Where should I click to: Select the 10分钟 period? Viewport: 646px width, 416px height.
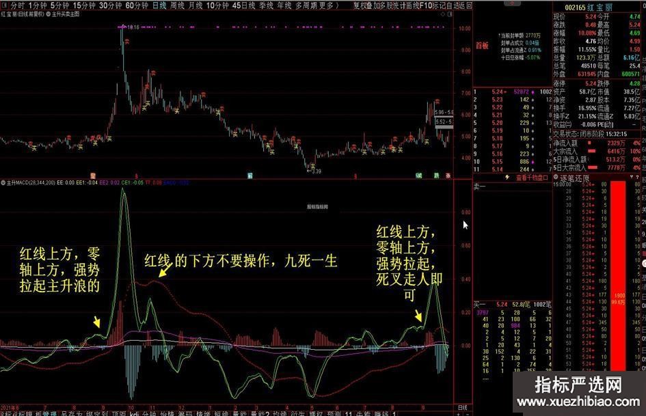tap(217, 5)
